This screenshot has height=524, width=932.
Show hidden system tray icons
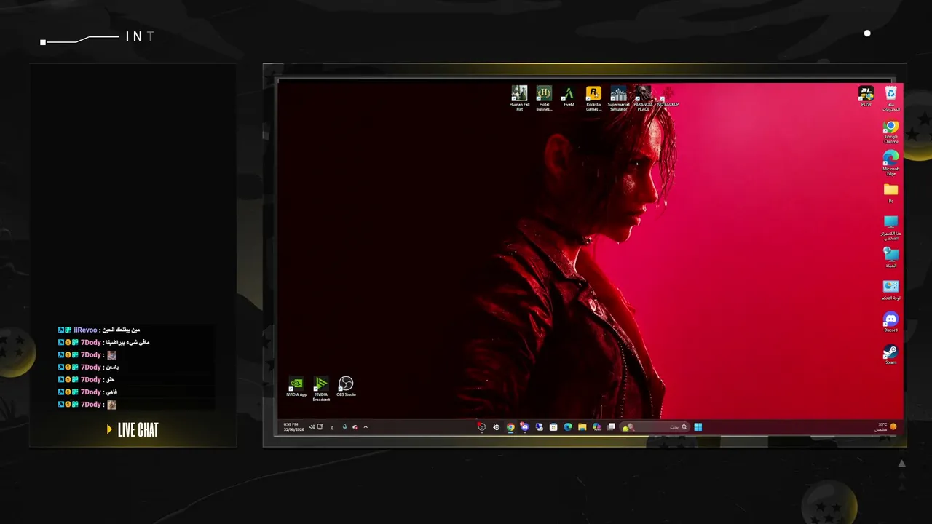click(366, 427)
